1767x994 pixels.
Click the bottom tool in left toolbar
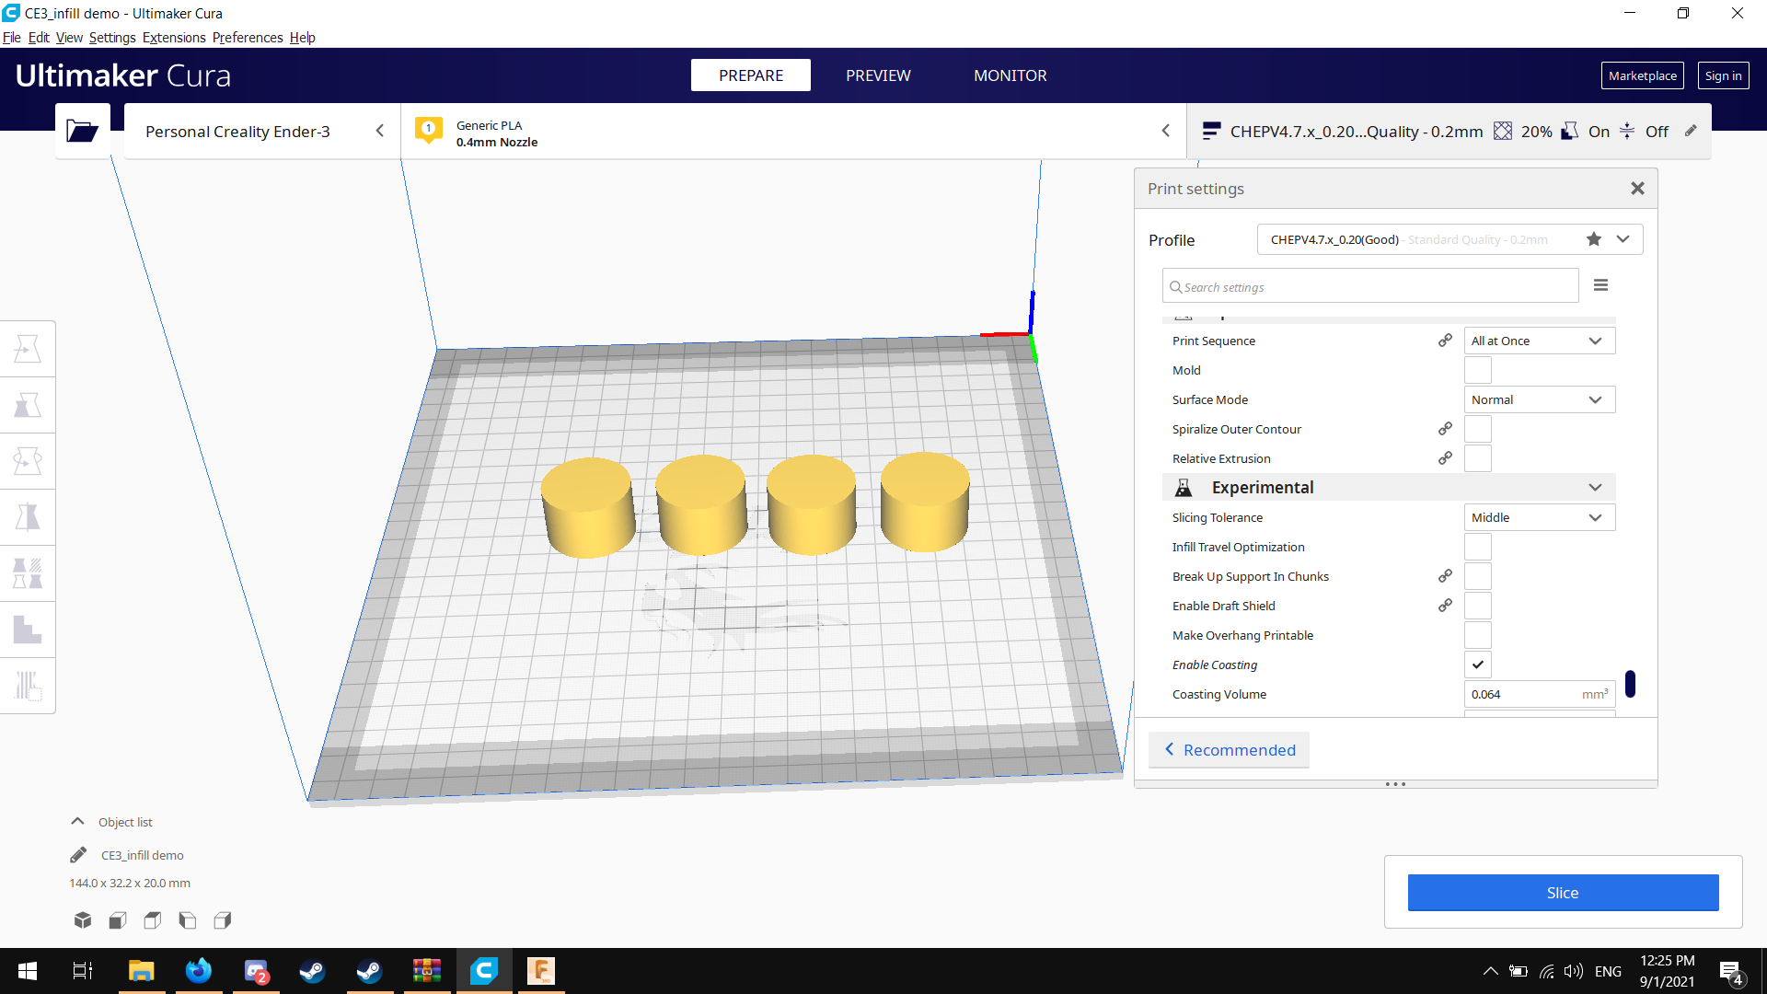[28, 686]
